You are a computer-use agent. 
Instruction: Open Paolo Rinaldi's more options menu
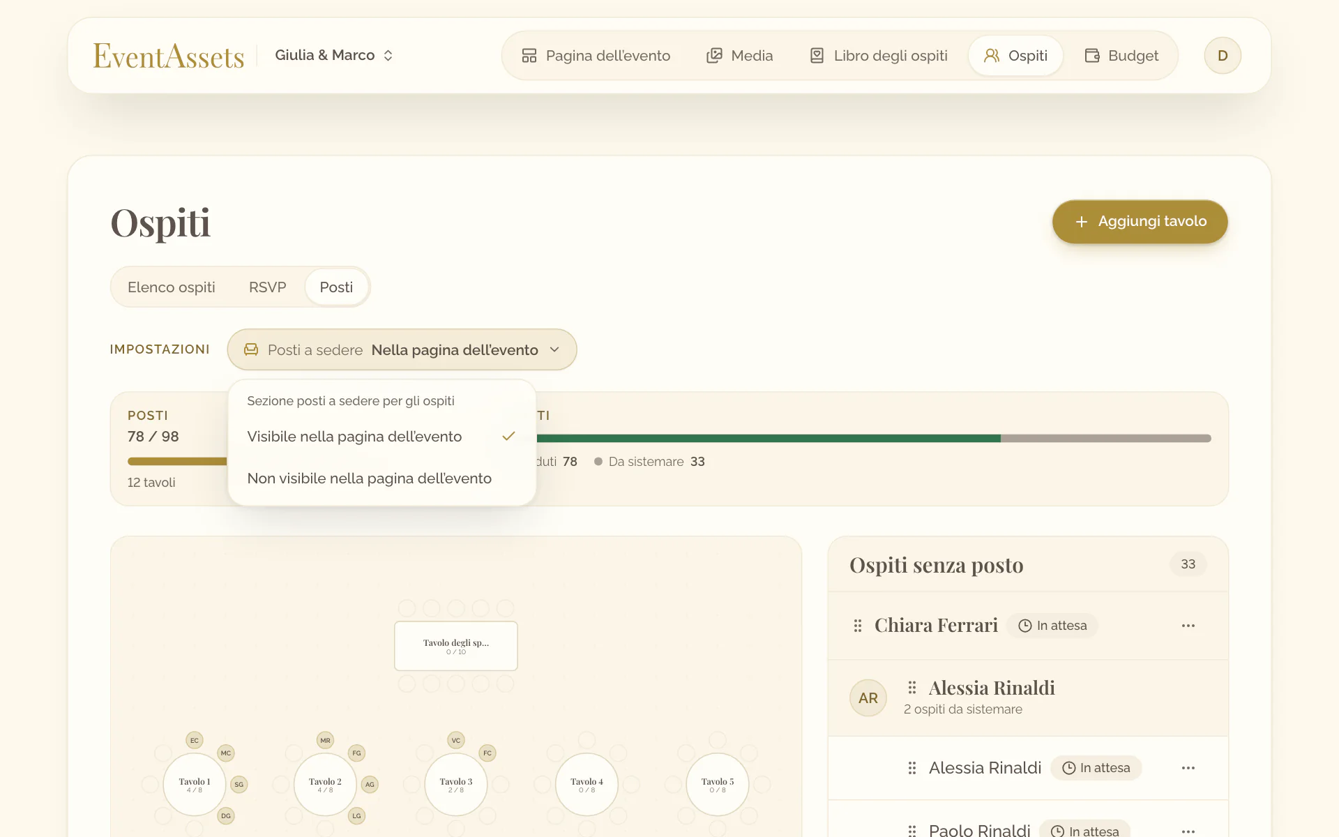click(x=1188, y=831)
